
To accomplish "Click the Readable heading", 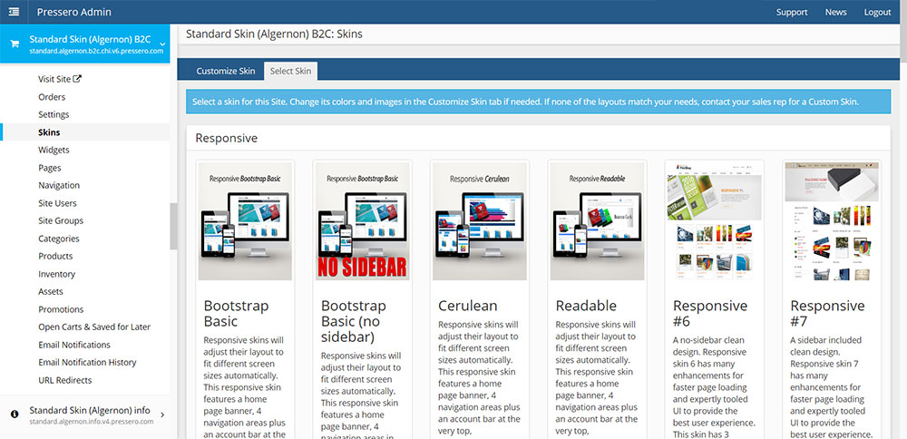I will pyautogui.click(x=586, y=306).
